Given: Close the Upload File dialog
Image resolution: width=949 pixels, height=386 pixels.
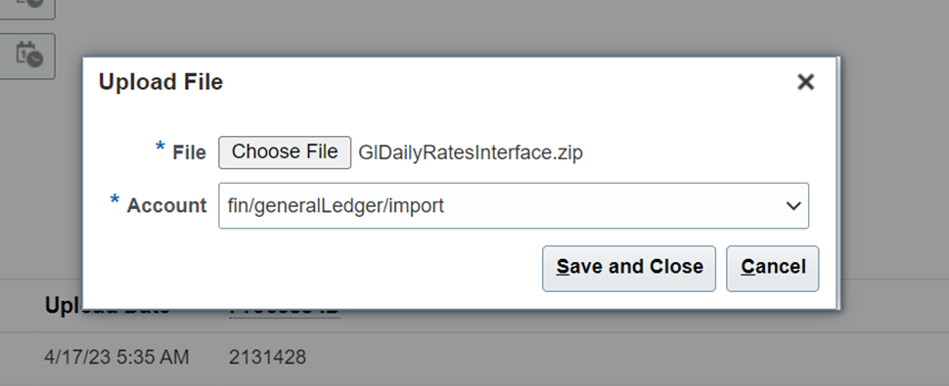Looking at the screenshot, I should (805, 81).
